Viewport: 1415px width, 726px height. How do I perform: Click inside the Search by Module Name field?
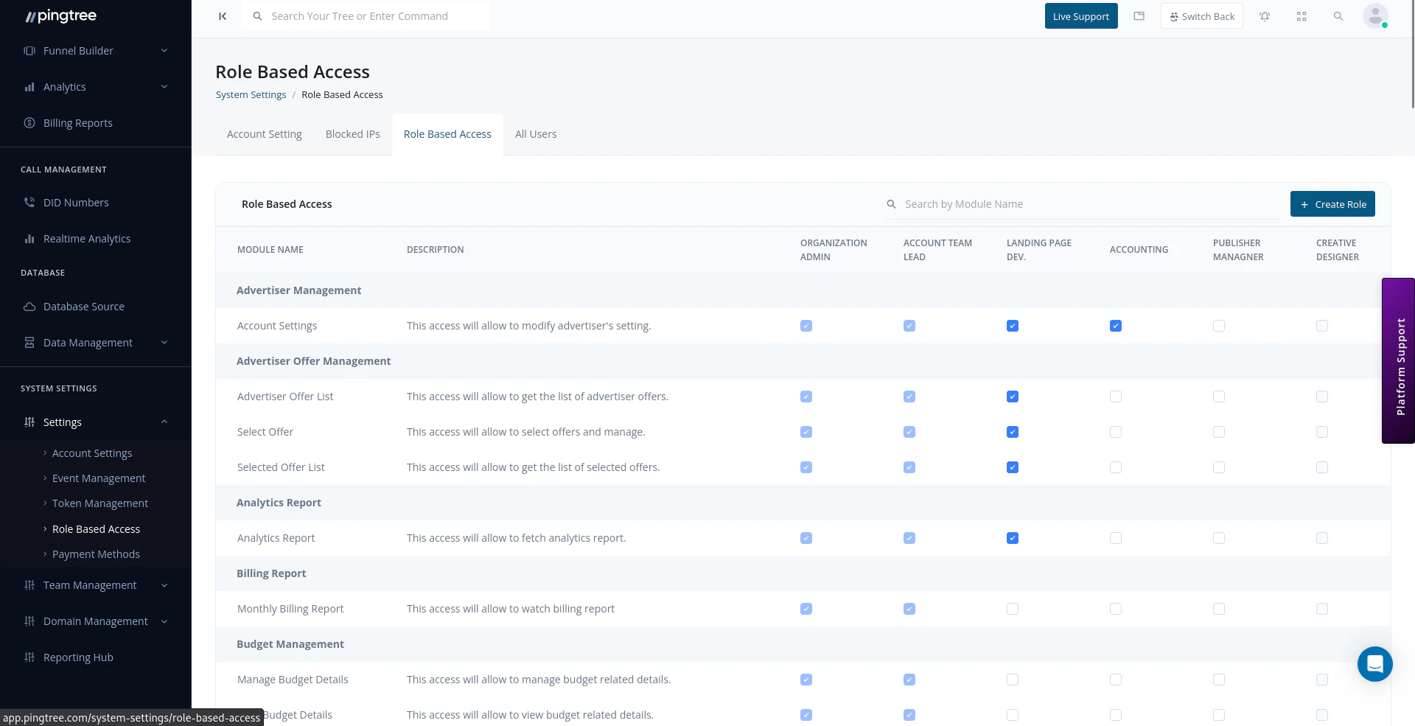point(1032,203)
